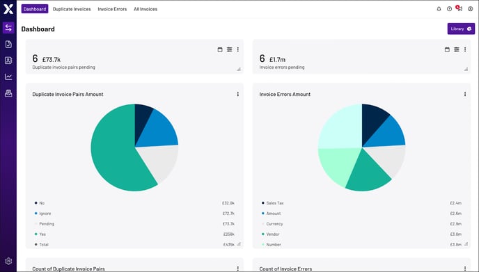Open more options on Invoice errors pending card
The image size is (479, 272).
[x=465, y=49]
